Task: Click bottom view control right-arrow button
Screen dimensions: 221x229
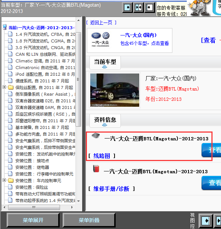Action: pyautogui.click(x=206, y=221)
